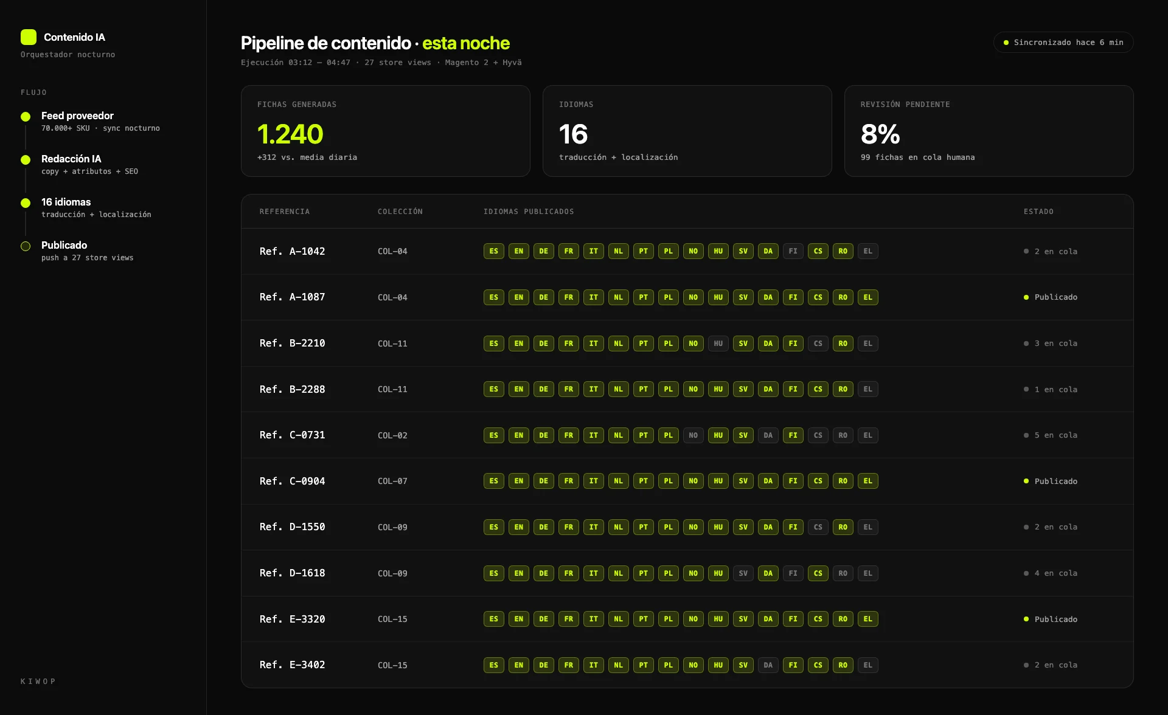Open the Redacción IA flow step
Viewport: 1168px width, 715px height.
coord(79,164)
